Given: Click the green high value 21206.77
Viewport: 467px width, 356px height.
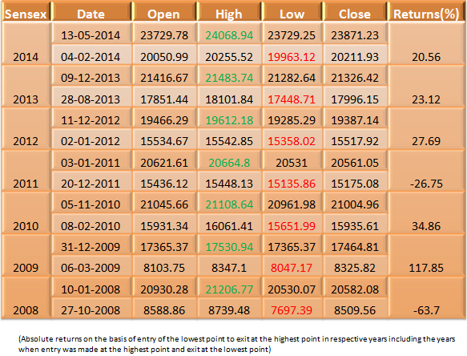Looking at the screenshot, I should [229, 289].
